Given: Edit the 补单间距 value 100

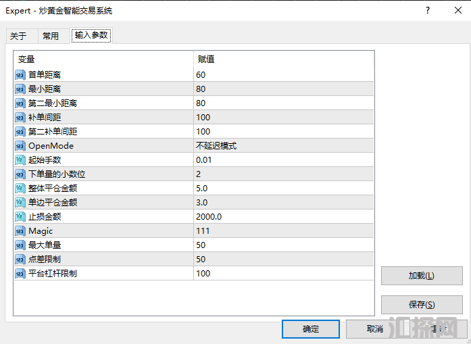Looking at the screenshot, I should (x=284, y=118).
